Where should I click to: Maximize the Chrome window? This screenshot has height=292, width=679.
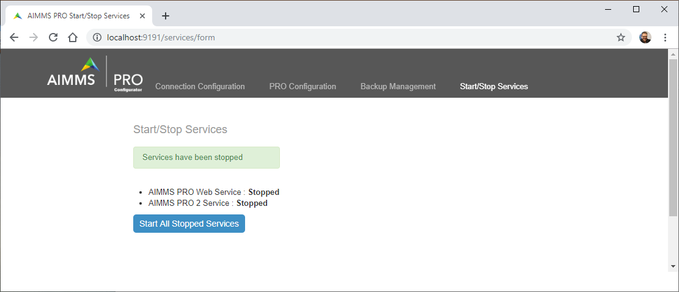636,9
